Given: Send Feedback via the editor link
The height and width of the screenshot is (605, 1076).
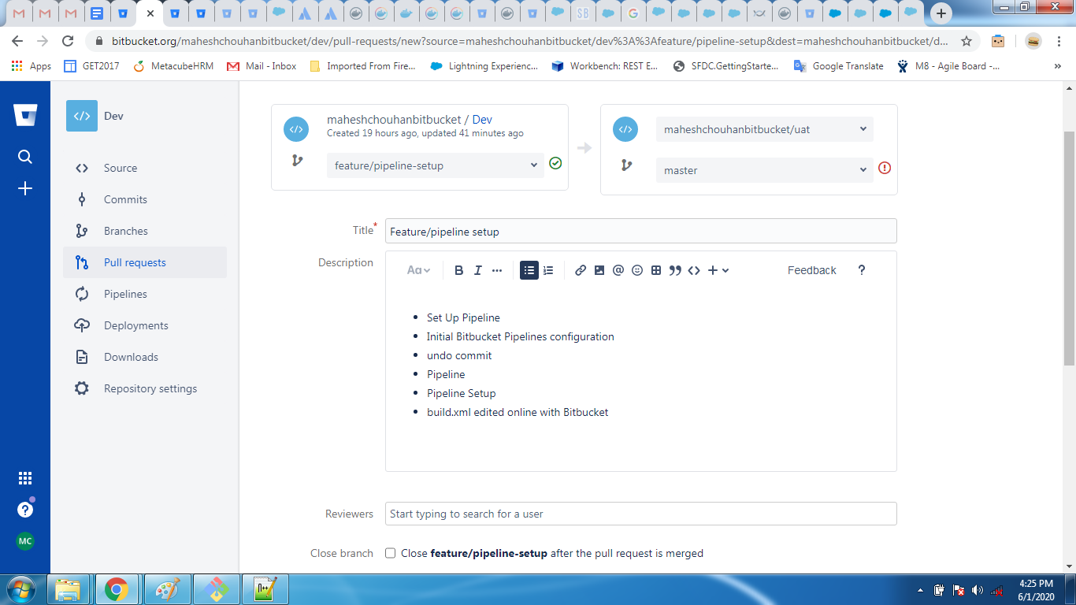Looking at the screenshot, I should point(811,269).
